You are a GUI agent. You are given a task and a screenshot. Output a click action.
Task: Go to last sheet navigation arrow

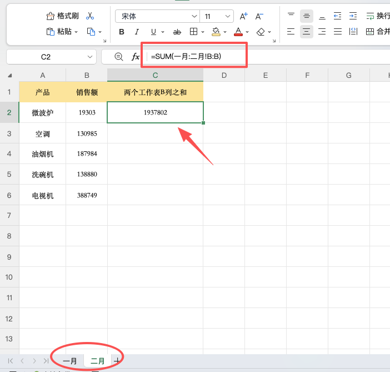46,361
